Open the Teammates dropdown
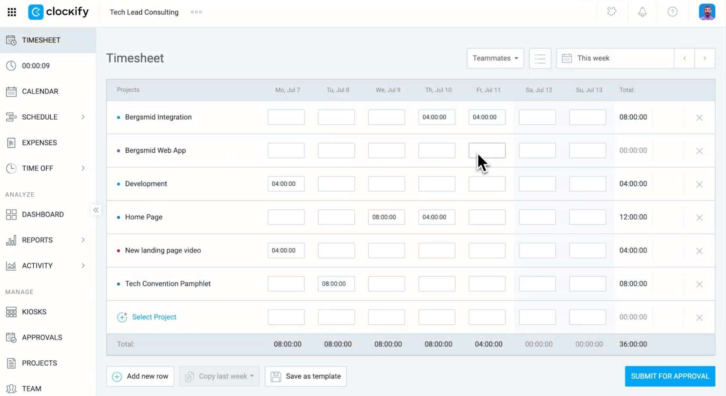This screenshot has width=726, height=396. click(x=495, y=58)
